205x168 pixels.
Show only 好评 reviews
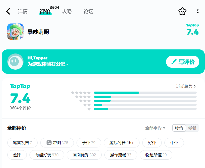(x=152, y=143)
